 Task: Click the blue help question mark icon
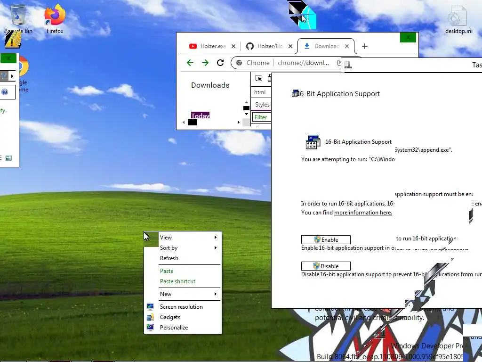[5, 92]
